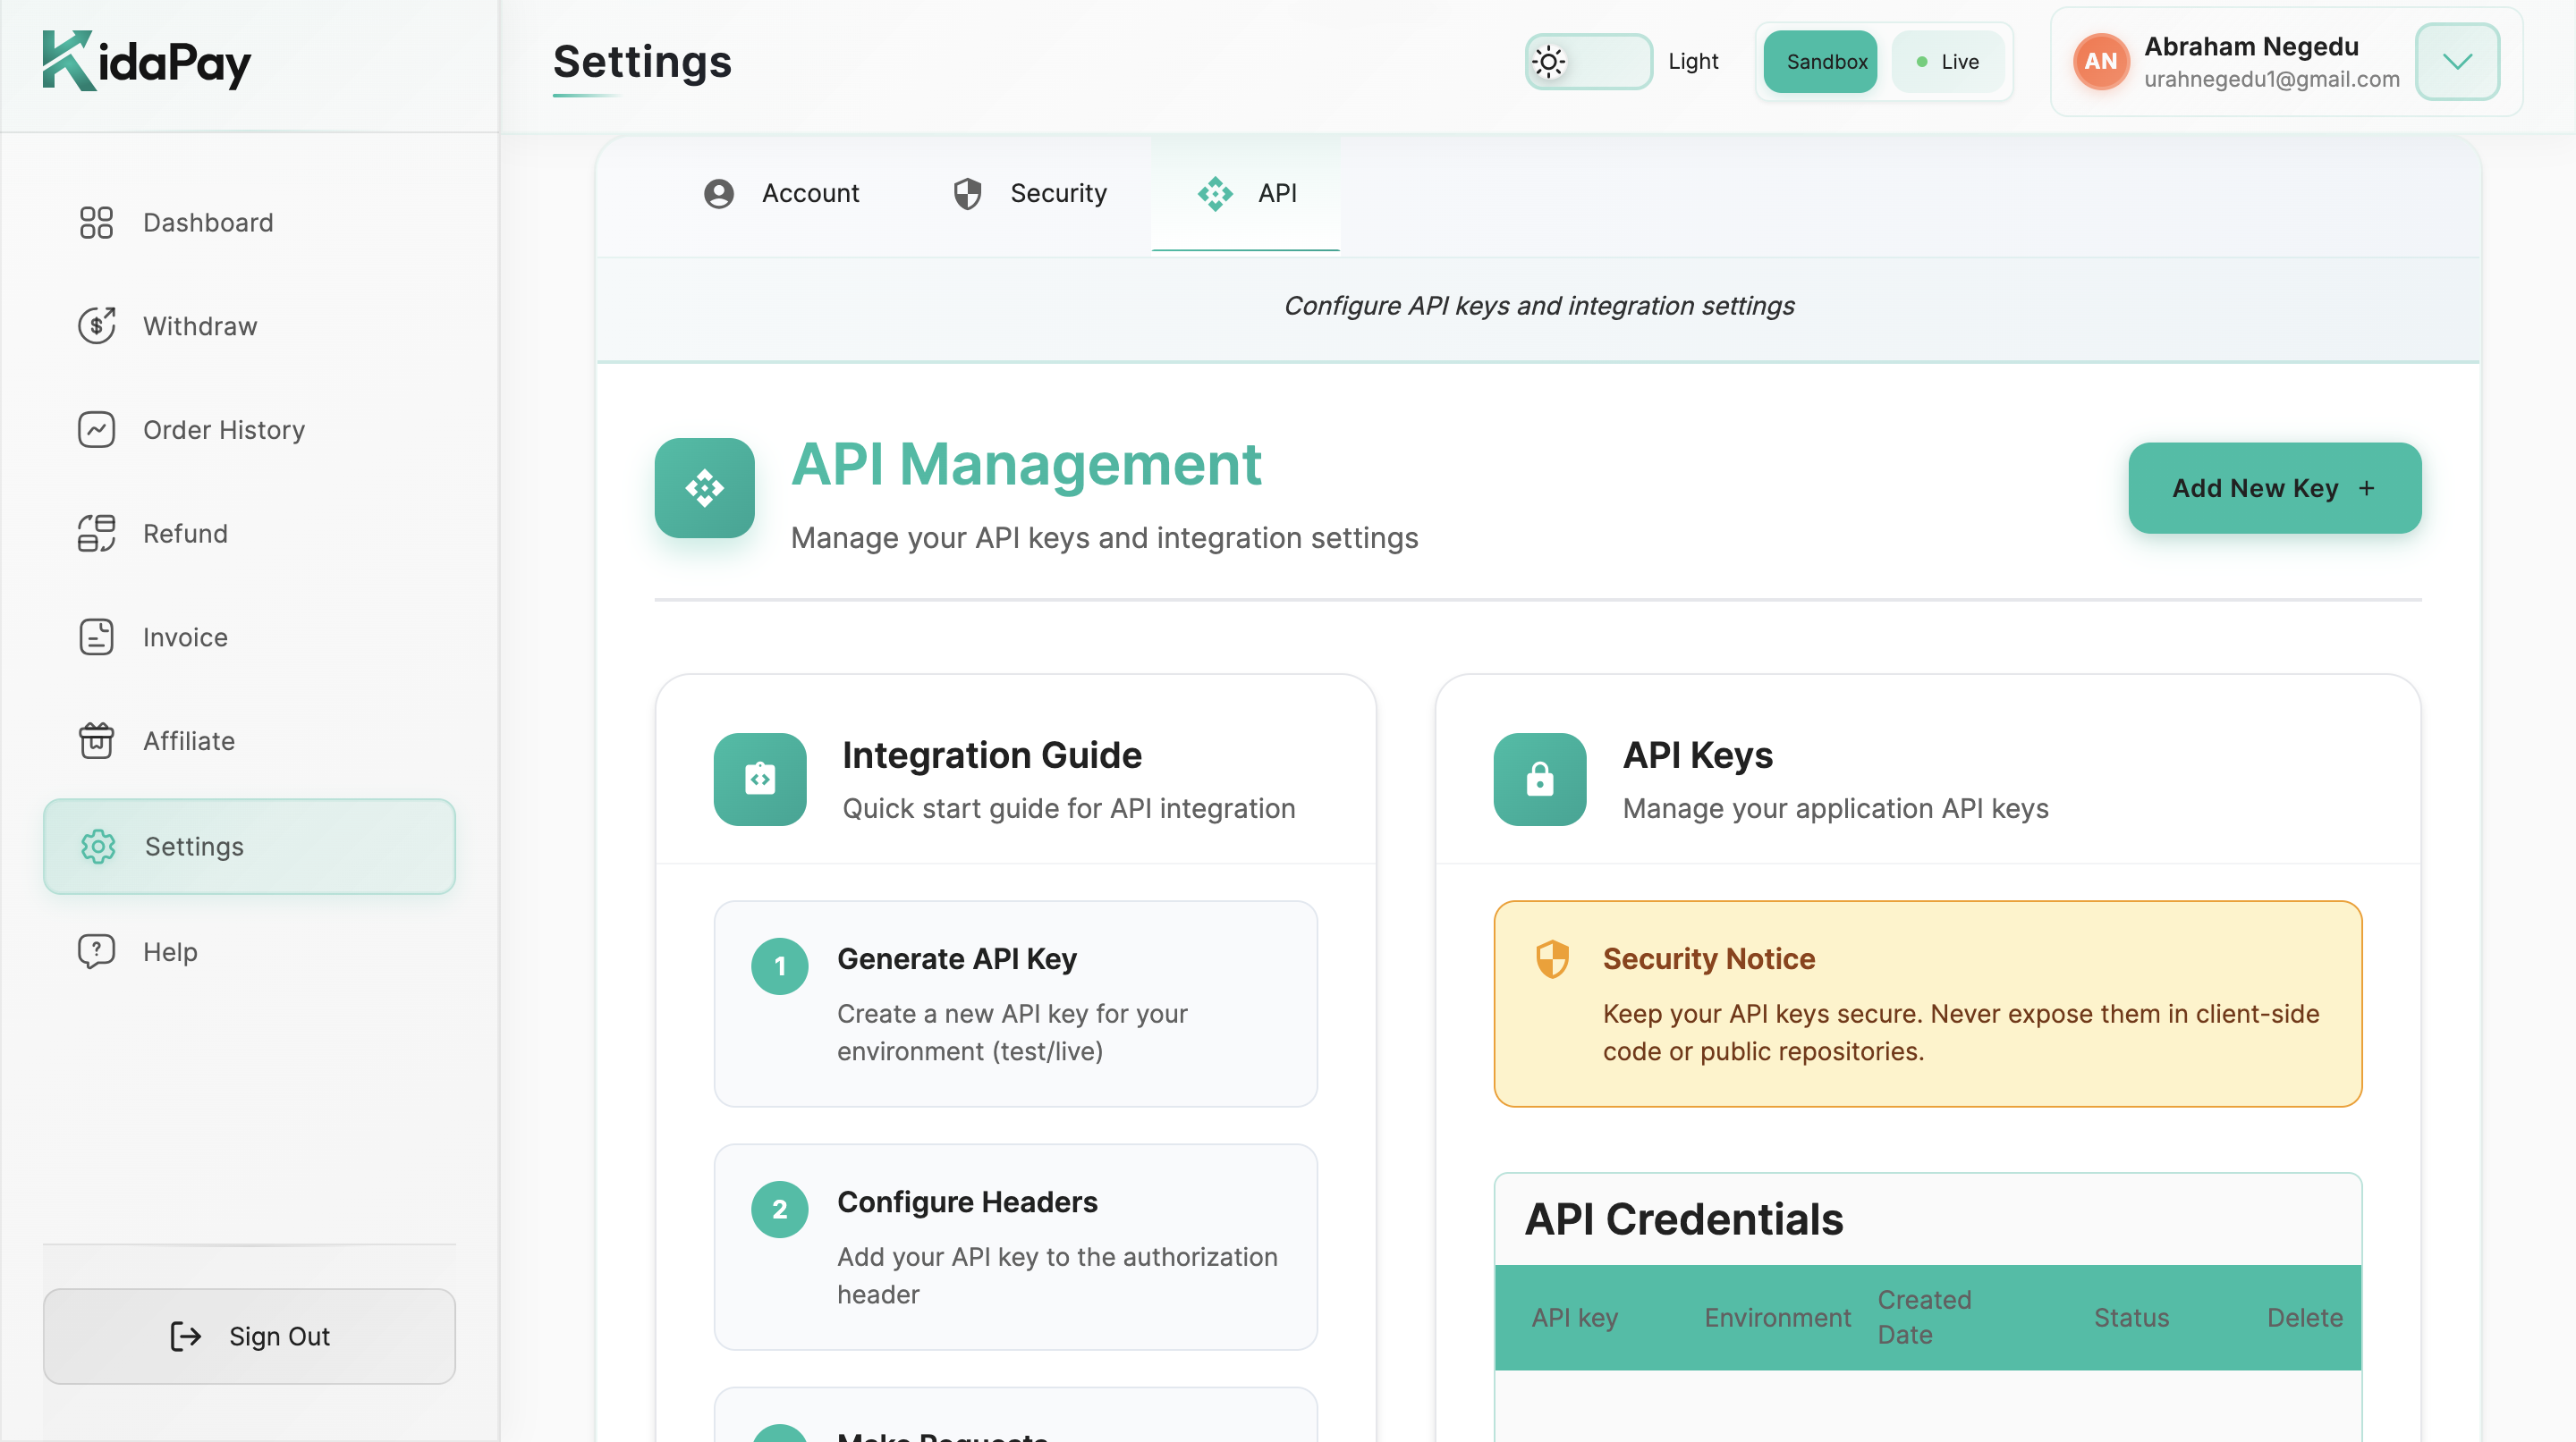
Task: Click the urahnegedu1@gmail.com email text
Action: tap(2271, 79)
